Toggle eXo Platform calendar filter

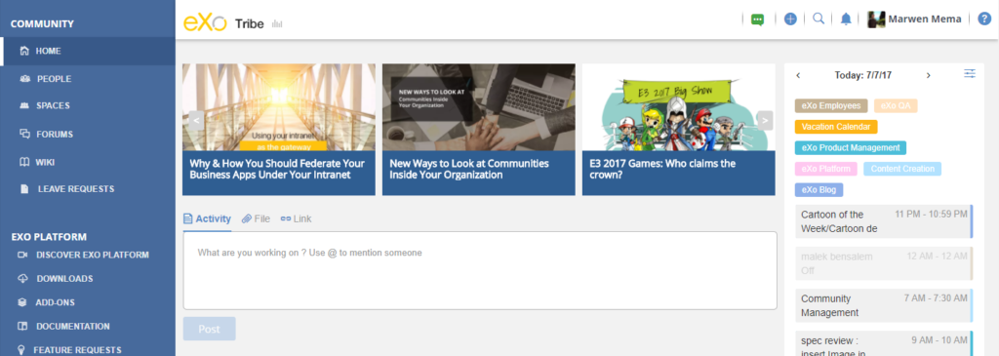pos(825,169)
